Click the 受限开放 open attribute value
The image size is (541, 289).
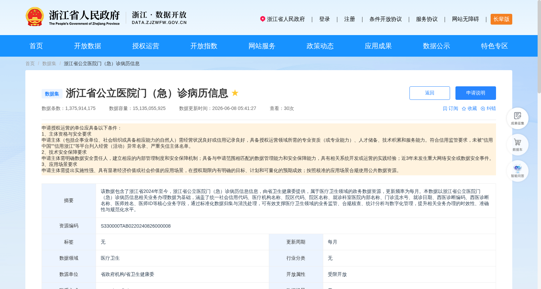(337, 274)
